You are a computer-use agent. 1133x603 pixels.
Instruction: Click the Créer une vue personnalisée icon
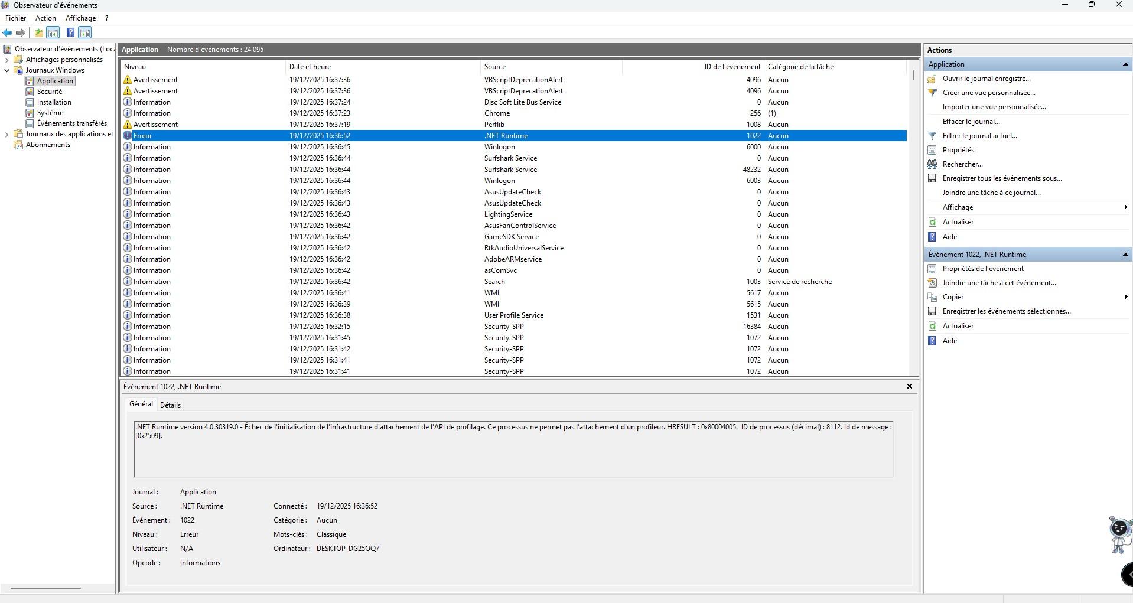(932, 93)
